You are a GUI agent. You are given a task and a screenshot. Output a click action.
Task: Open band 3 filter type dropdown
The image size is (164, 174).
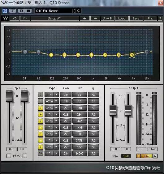pos(56,108)
